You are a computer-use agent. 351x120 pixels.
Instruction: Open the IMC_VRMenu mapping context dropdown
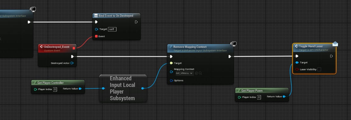click(184, 73)
